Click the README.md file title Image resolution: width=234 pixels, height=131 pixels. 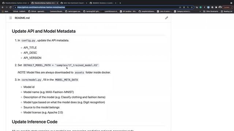pyautogui.click(x=22, y=18)
